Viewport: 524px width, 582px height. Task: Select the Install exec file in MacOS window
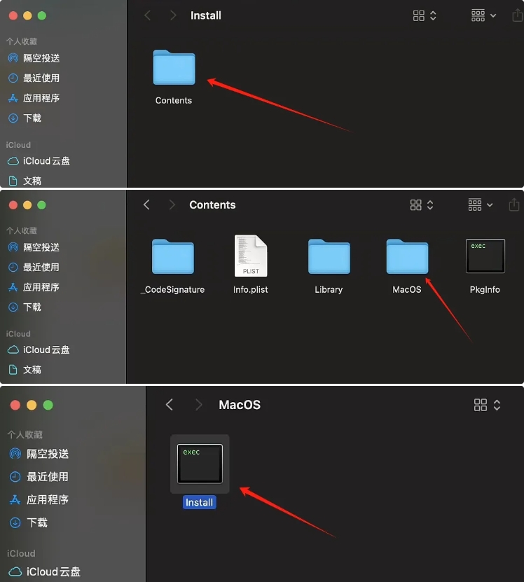(x=200, y=464)
